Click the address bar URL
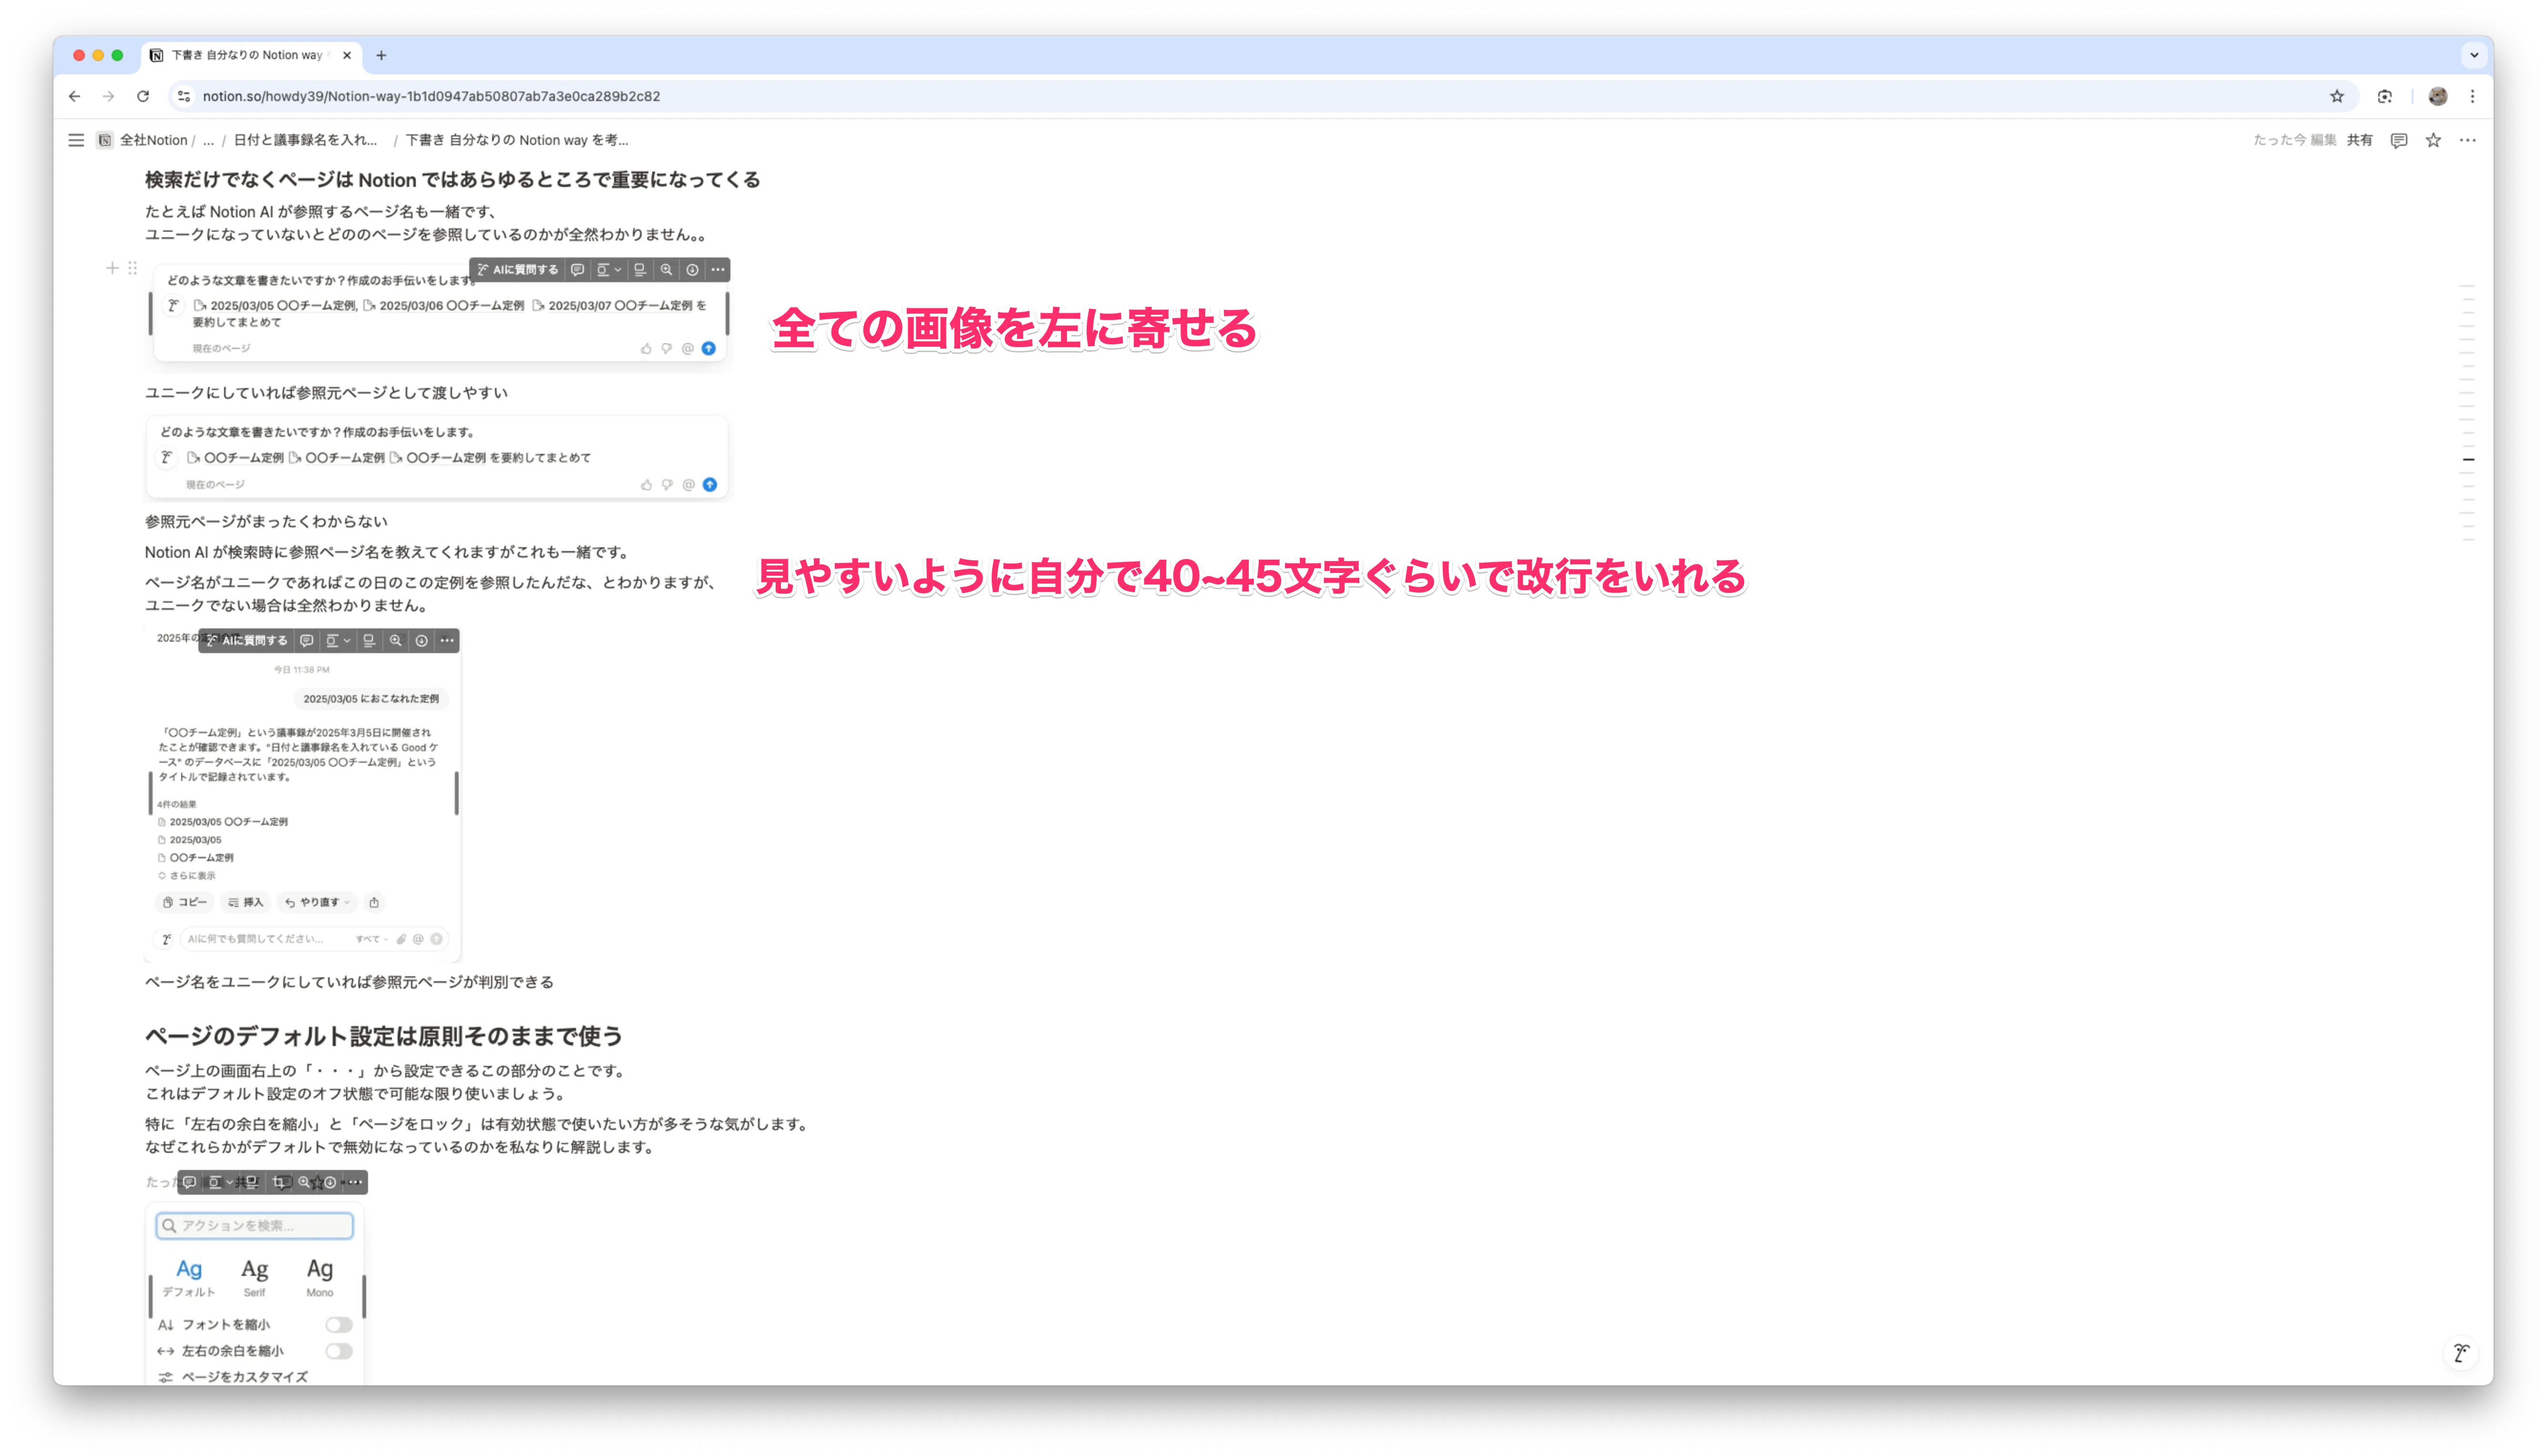The height and width of the screenshot is (1456, 2547). (x=431, y=96)
